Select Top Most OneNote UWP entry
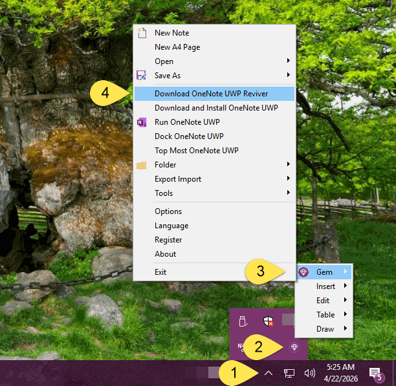Screen dimensions: 396x386 click(197, 151)
